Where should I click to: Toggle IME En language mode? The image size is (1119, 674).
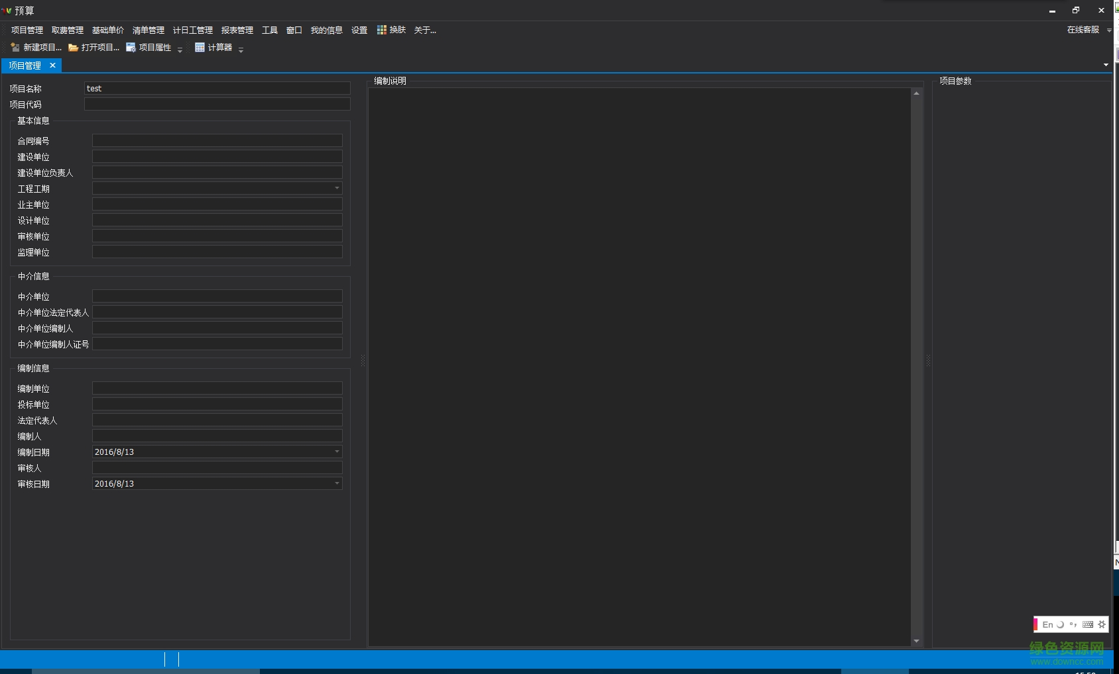point(1047,624)
